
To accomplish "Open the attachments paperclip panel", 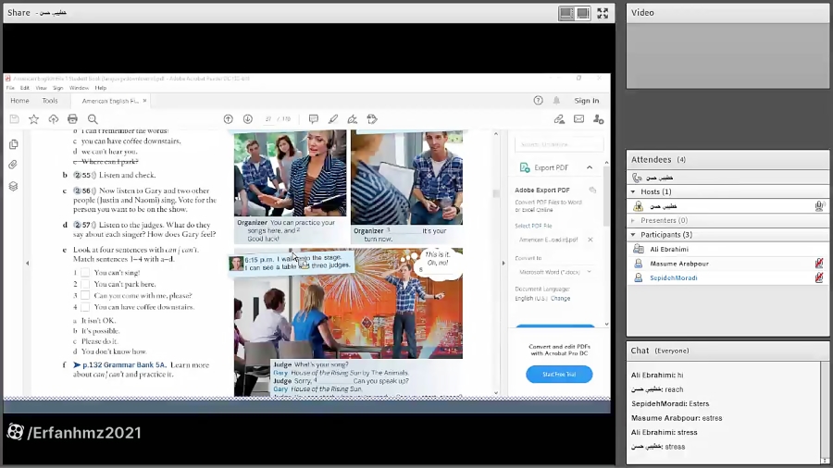I will pyautogui.click(x=13, y=165).
